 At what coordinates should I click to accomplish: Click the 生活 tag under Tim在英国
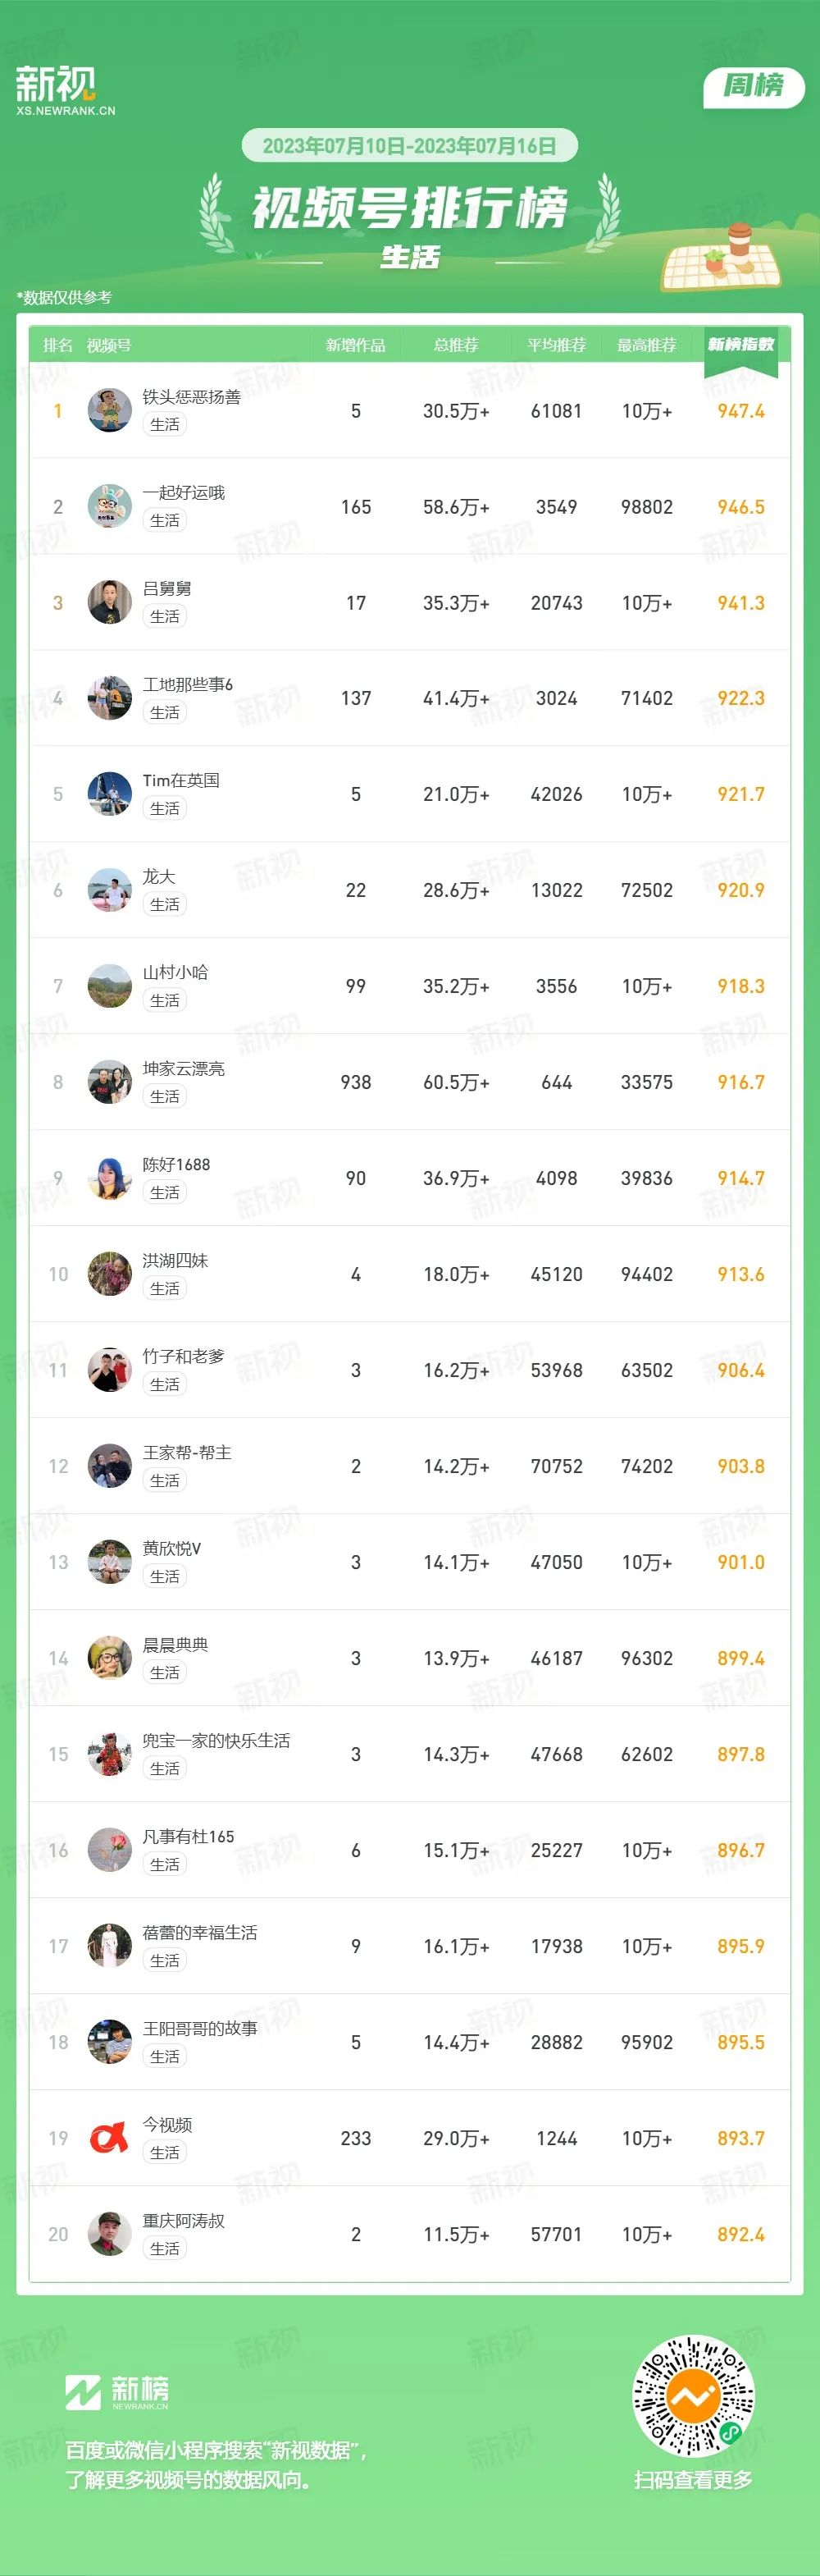tap(165, 808)
